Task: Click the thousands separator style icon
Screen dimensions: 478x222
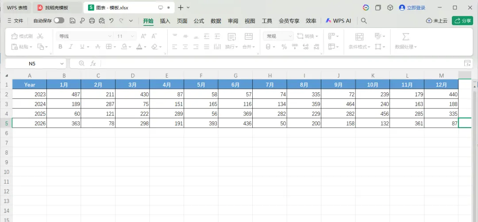Action: (295, 47)
